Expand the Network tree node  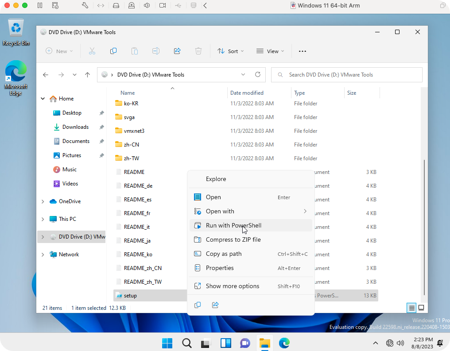pos(43,255)
